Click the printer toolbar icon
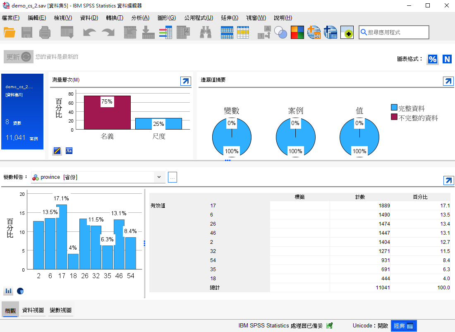 (45, 32)
